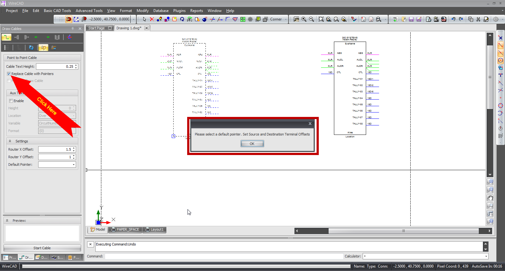Select the arrow pointer tool
The height and width of the screenshot is (271, 505).
point(144,19)
